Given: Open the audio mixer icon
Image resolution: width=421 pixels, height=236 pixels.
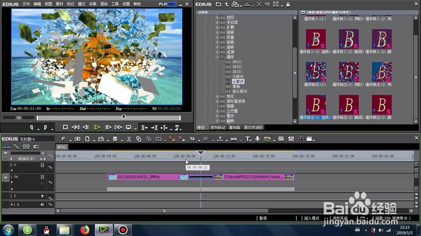Looking at the screenshot, I should [x=291, y=139].
